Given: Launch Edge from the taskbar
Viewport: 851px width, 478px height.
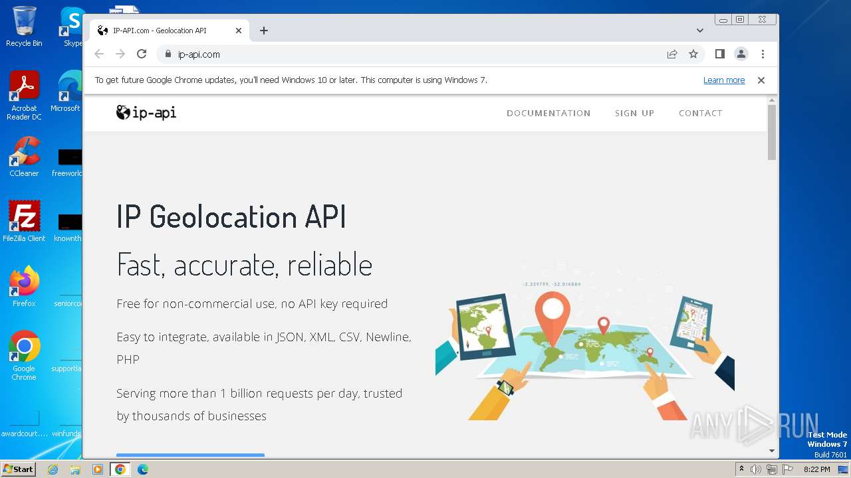Looking at the screenshot, I should [x=143, y=469].
